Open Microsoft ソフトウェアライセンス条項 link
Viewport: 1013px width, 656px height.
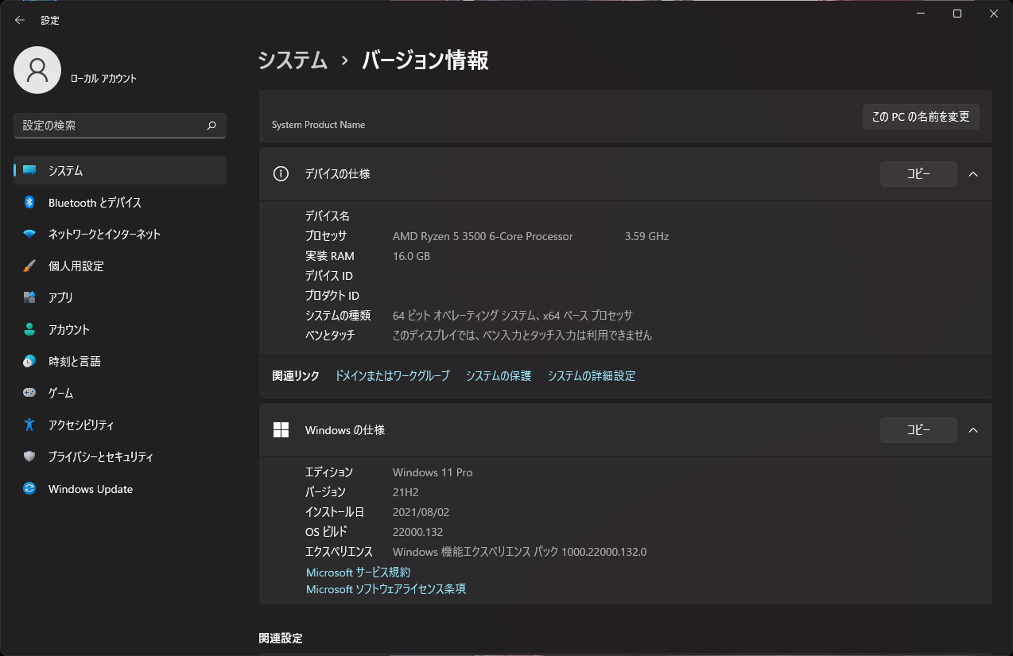[x=386, y=589]
